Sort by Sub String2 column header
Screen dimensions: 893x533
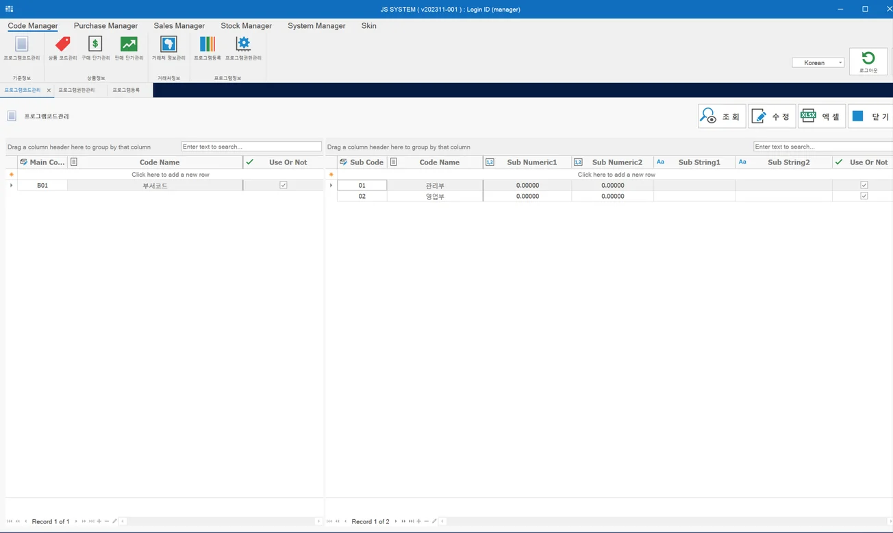pyautogui.click(x=784, y=162)
